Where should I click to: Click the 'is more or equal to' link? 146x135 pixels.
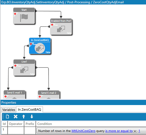pos(119,131)
